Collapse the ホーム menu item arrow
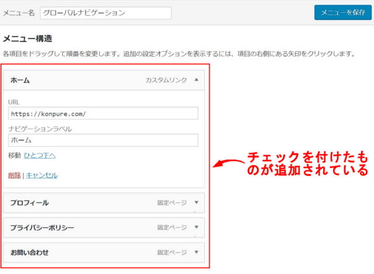The width and height of the screenshot is (374, 274). point(196,79)
